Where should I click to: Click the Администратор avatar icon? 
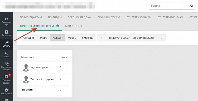click(x=26, y=68)
